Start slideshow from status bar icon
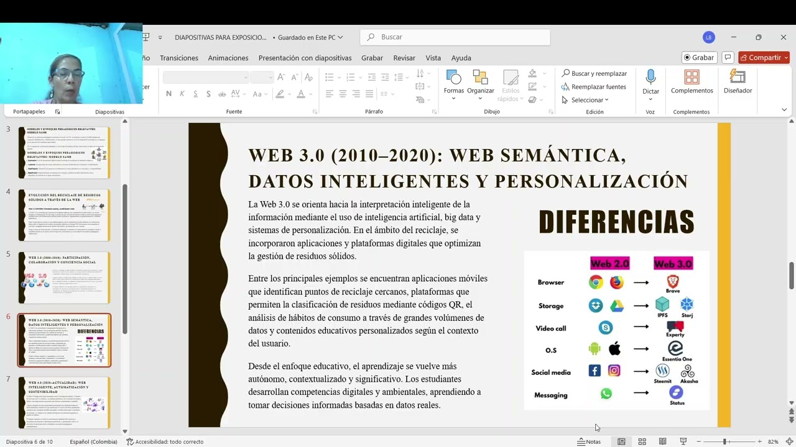Image resolution: width=796 pixels, height=447 pixels. (683, 441)
